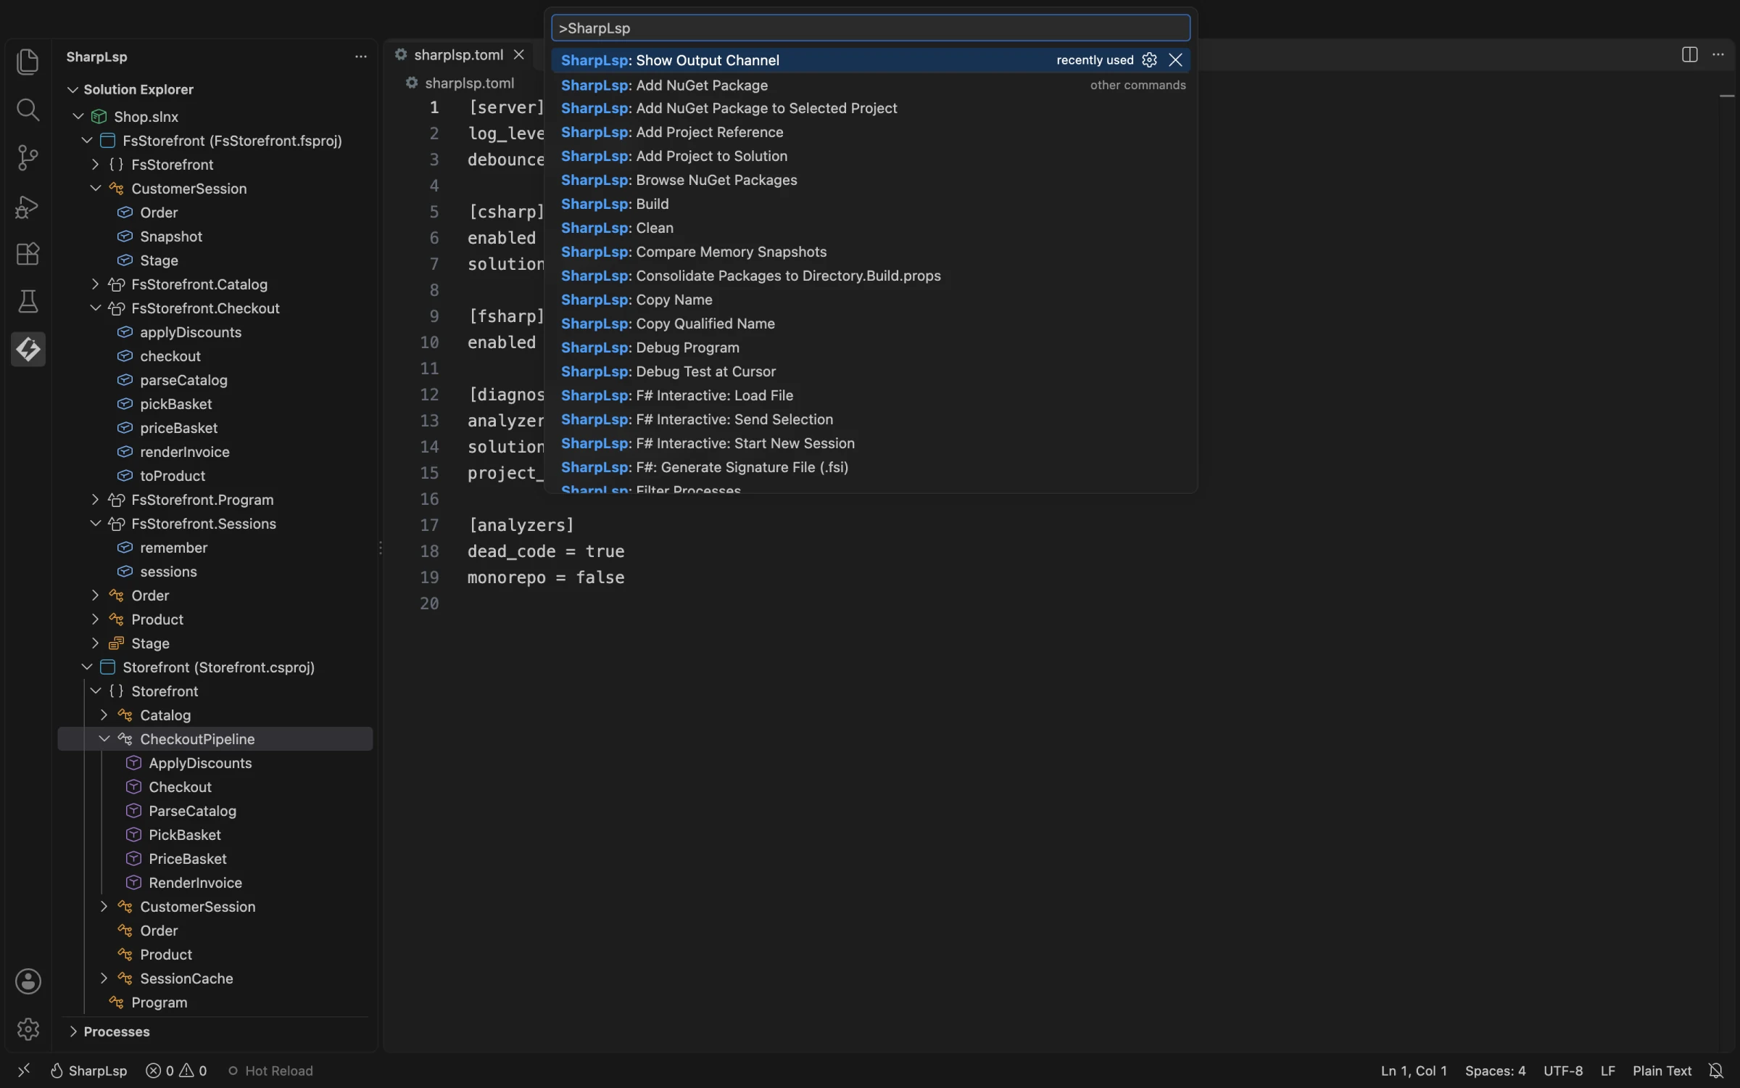
Task: Configure keybinding gear for Show Output Channel
Action: [1149, 60]
